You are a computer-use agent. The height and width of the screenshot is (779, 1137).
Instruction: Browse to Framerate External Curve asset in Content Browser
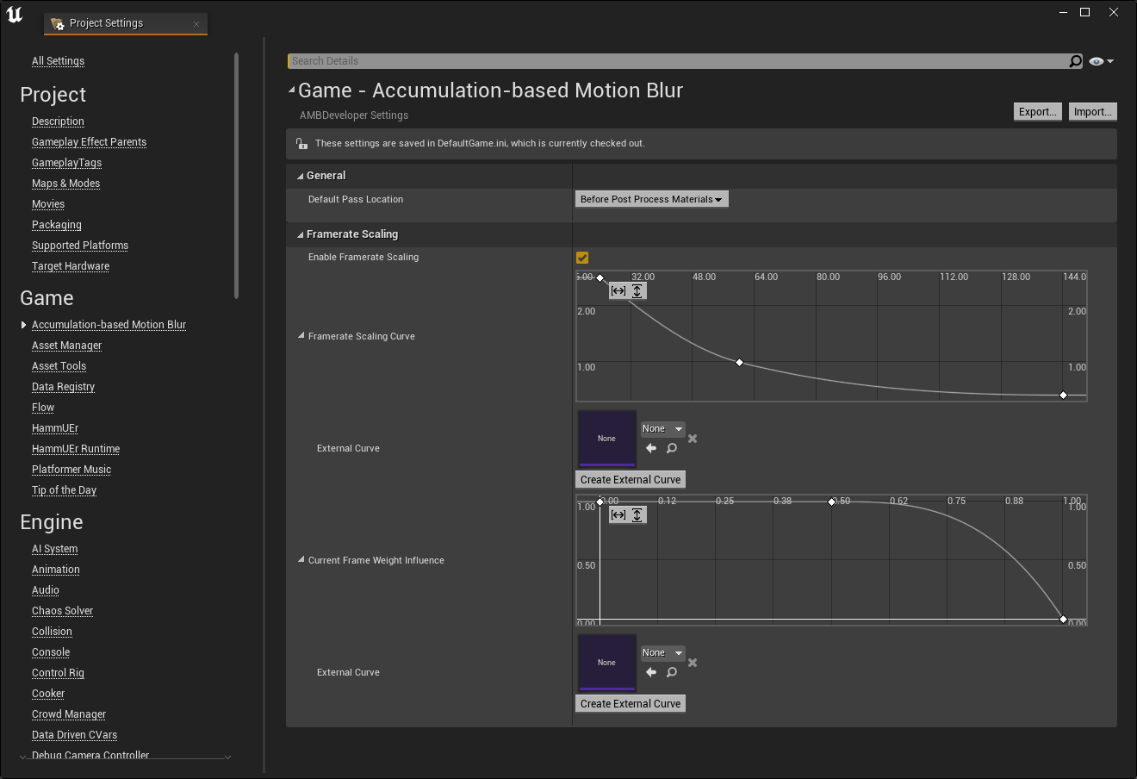(x=672, y=448)
